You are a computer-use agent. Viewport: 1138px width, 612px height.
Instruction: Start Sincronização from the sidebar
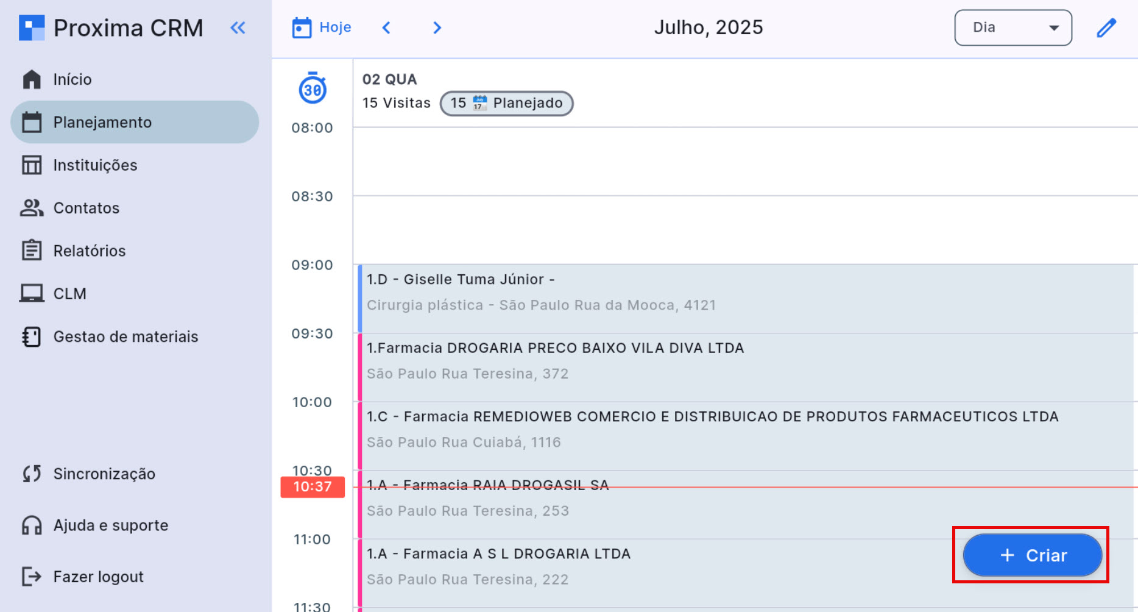coord(104,474)
